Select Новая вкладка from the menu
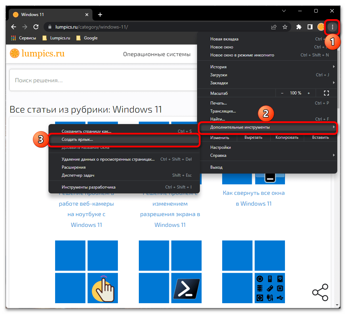The image size is (346, 314). coord(267,39)
